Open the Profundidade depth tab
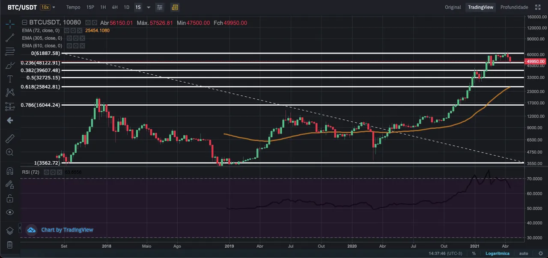This screenshot has width=548, height=258. (514, 7)
